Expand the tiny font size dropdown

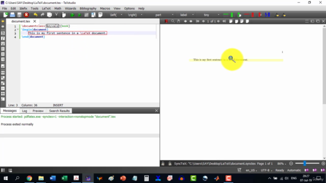point(219,15)
